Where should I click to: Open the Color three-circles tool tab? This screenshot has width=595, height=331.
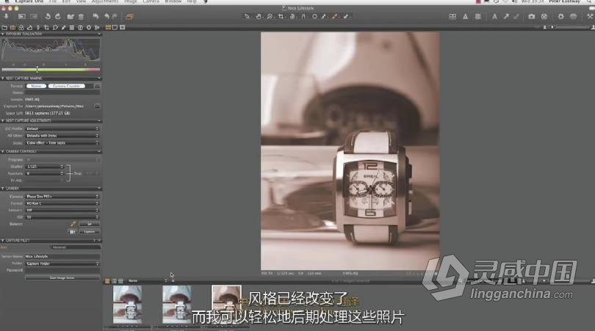pyautogui.click(x=21, y=27)
